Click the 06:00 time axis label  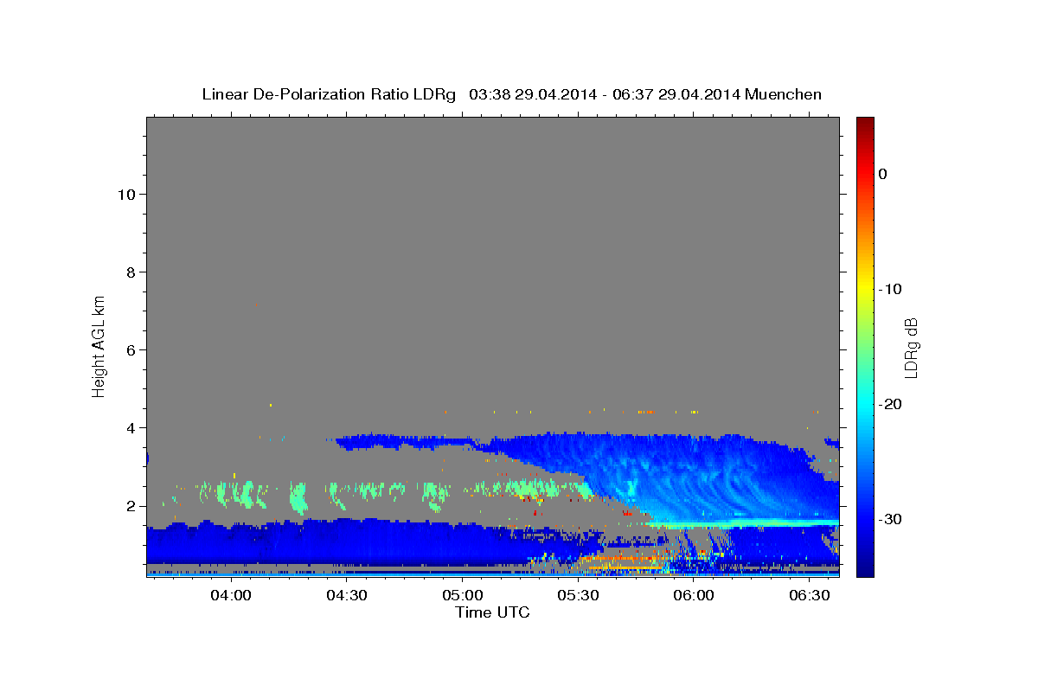[694, 595]
